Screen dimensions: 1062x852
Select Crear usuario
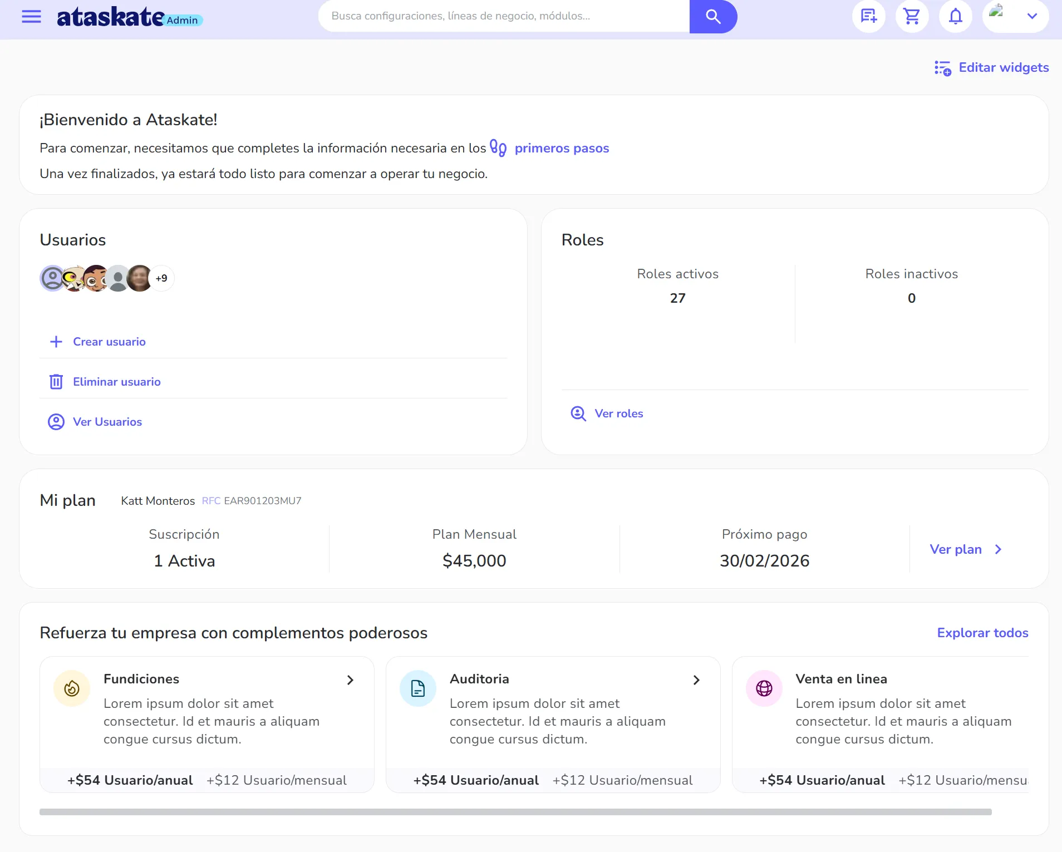(x=109, y=342)
